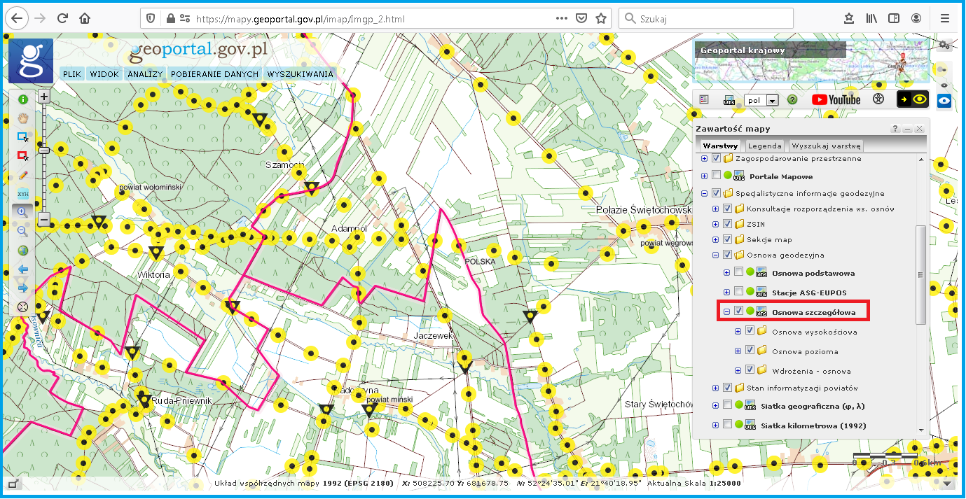
Task: Open the ANALIZY menu
Action: (x=145, y=74)
